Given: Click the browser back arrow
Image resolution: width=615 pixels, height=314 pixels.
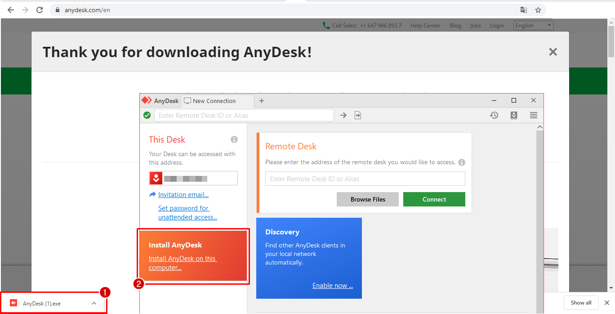Looking at the screenshot, I should coord(11,10).
